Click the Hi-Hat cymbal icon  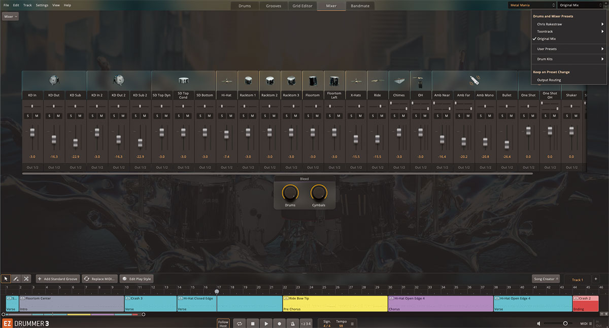[226, 80]
